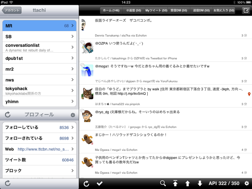Screen dimensions: 252x189
Task: Refresh profile using the reload icon beside プロフィール
Action: point(7,115)
